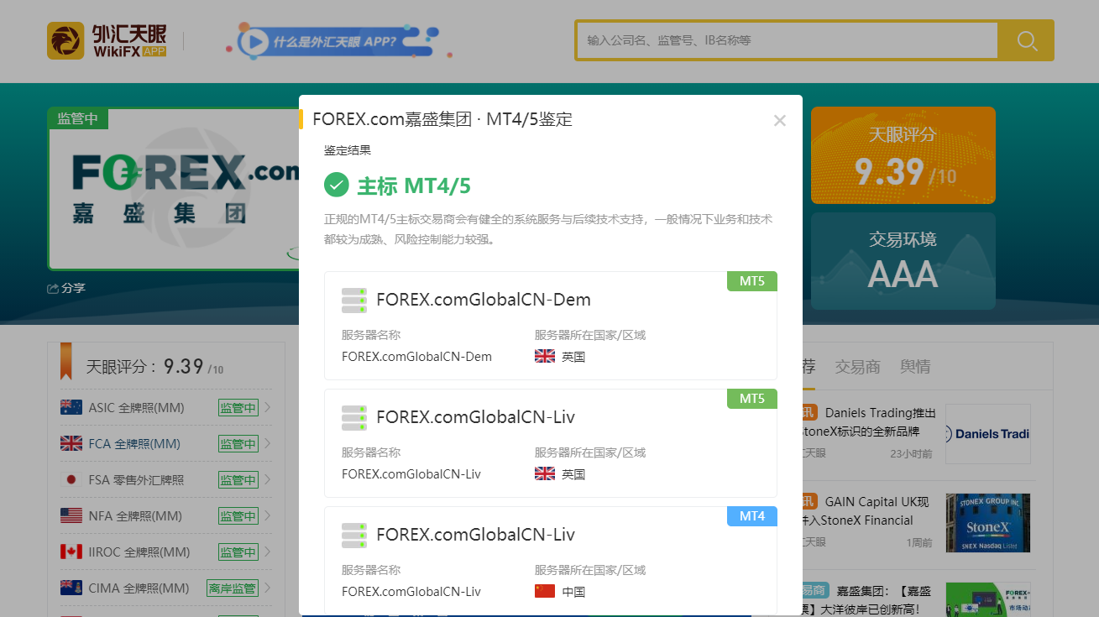Open StoneX Nasdaq article thumbnail
1099x617 pixels.
coord(988,523)
